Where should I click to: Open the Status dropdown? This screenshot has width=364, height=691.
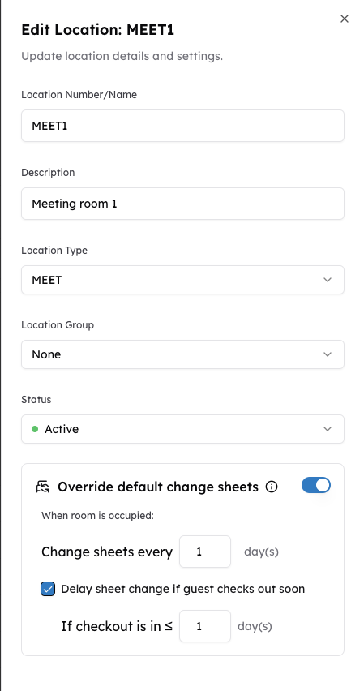coord(182,429)
